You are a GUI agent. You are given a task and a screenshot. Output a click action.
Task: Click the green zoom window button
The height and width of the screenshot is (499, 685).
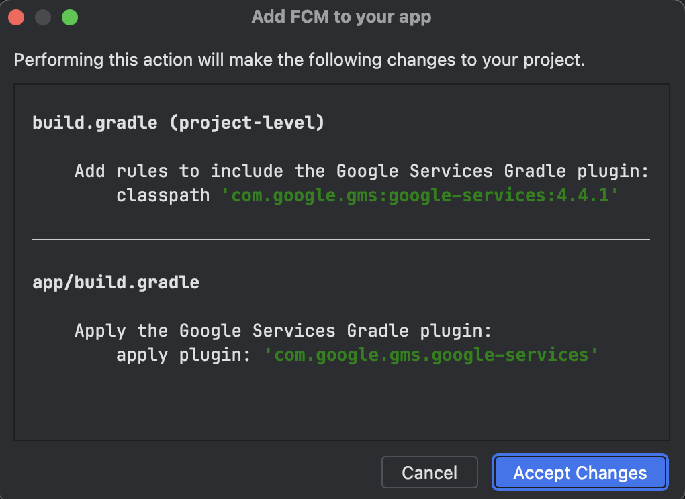pyautogui.click(x=70, y=17)
